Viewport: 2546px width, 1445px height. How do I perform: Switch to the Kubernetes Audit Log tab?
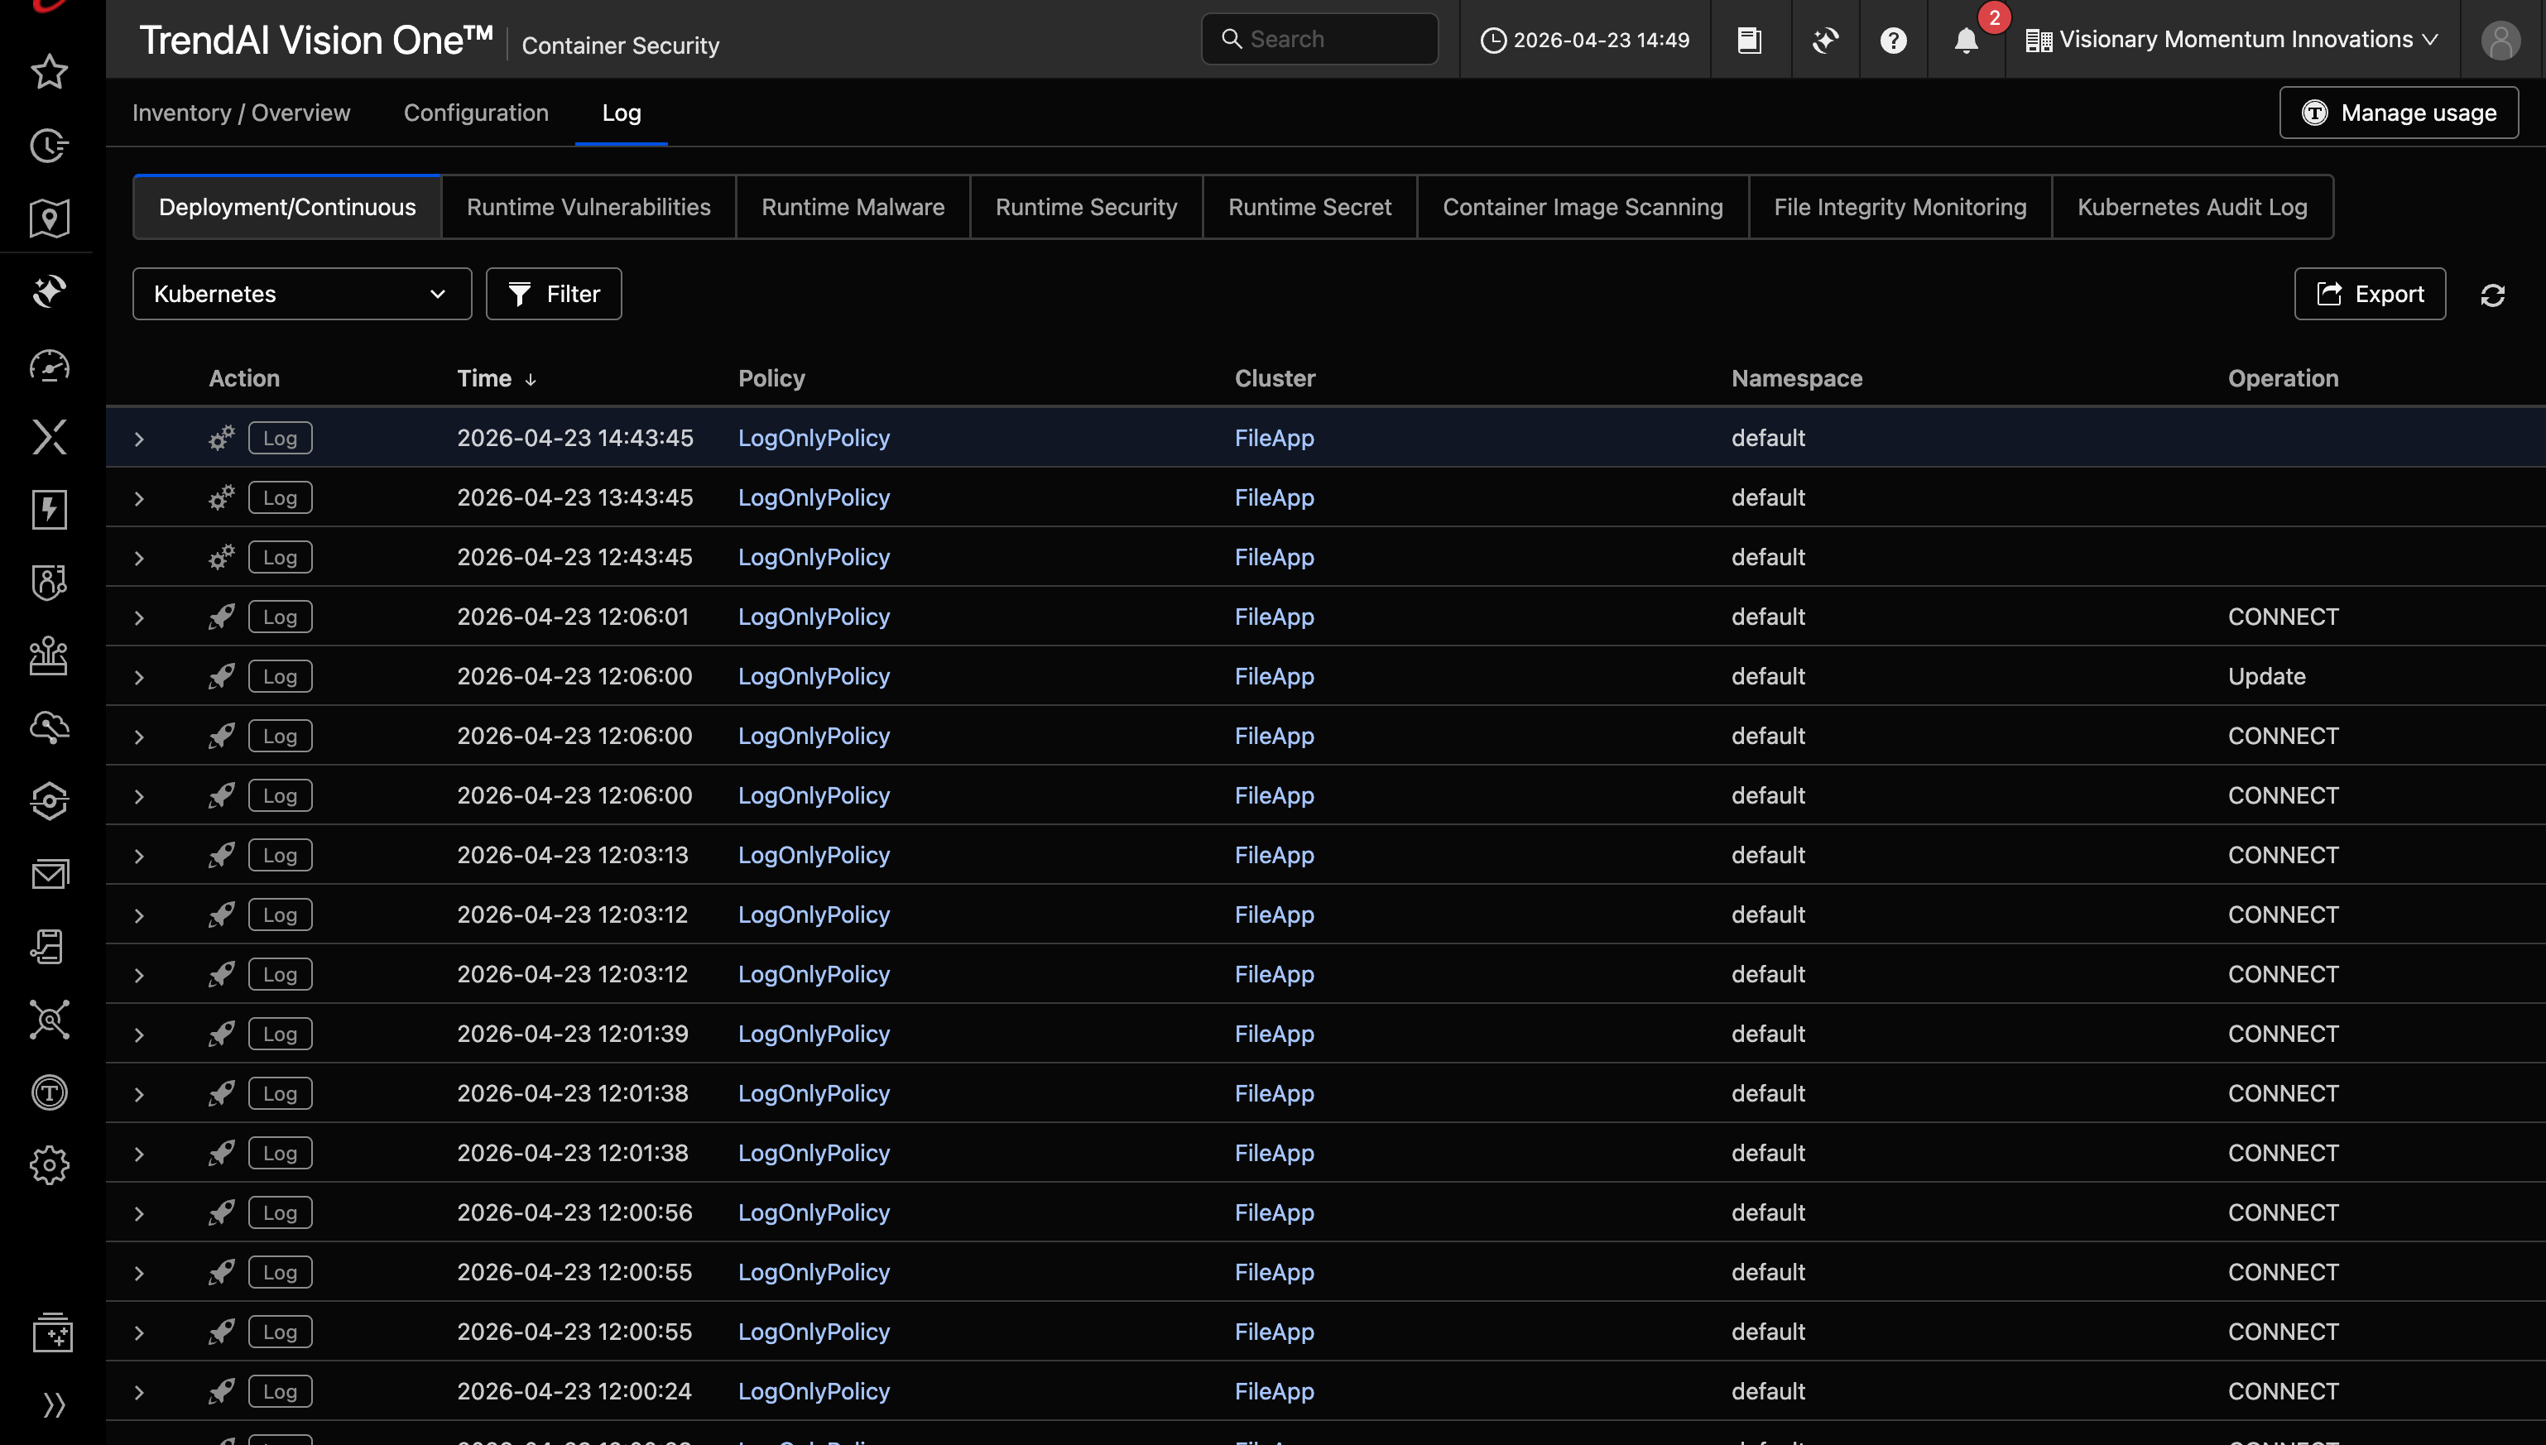pos(2192,208)
